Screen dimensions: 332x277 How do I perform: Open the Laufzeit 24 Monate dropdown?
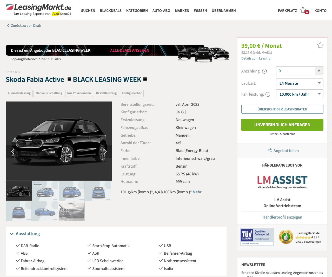pos(300,83)
